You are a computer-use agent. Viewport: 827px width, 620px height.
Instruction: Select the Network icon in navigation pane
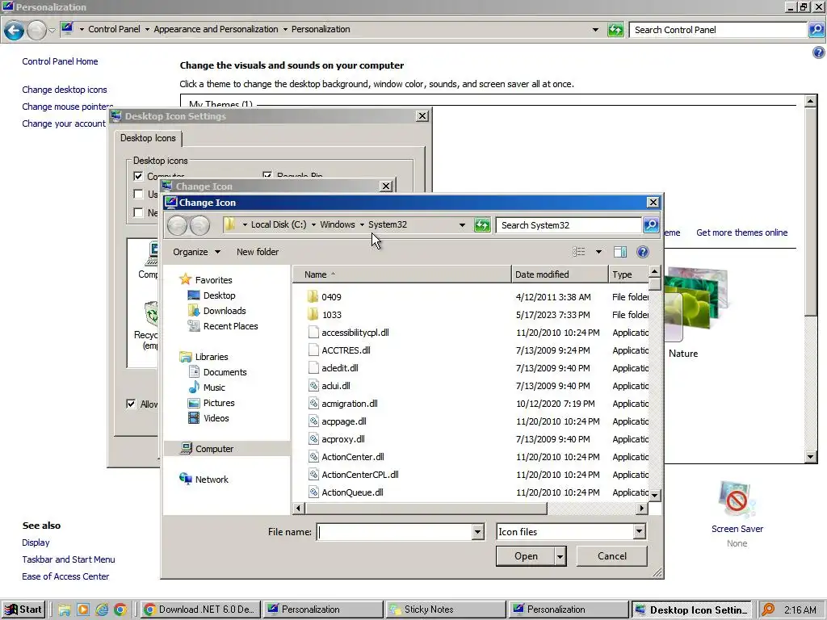click(186, 479)
